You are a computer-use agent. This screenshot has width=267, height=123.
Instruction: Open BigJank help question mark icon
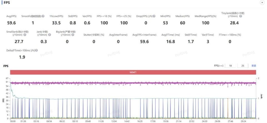[73, 35]
